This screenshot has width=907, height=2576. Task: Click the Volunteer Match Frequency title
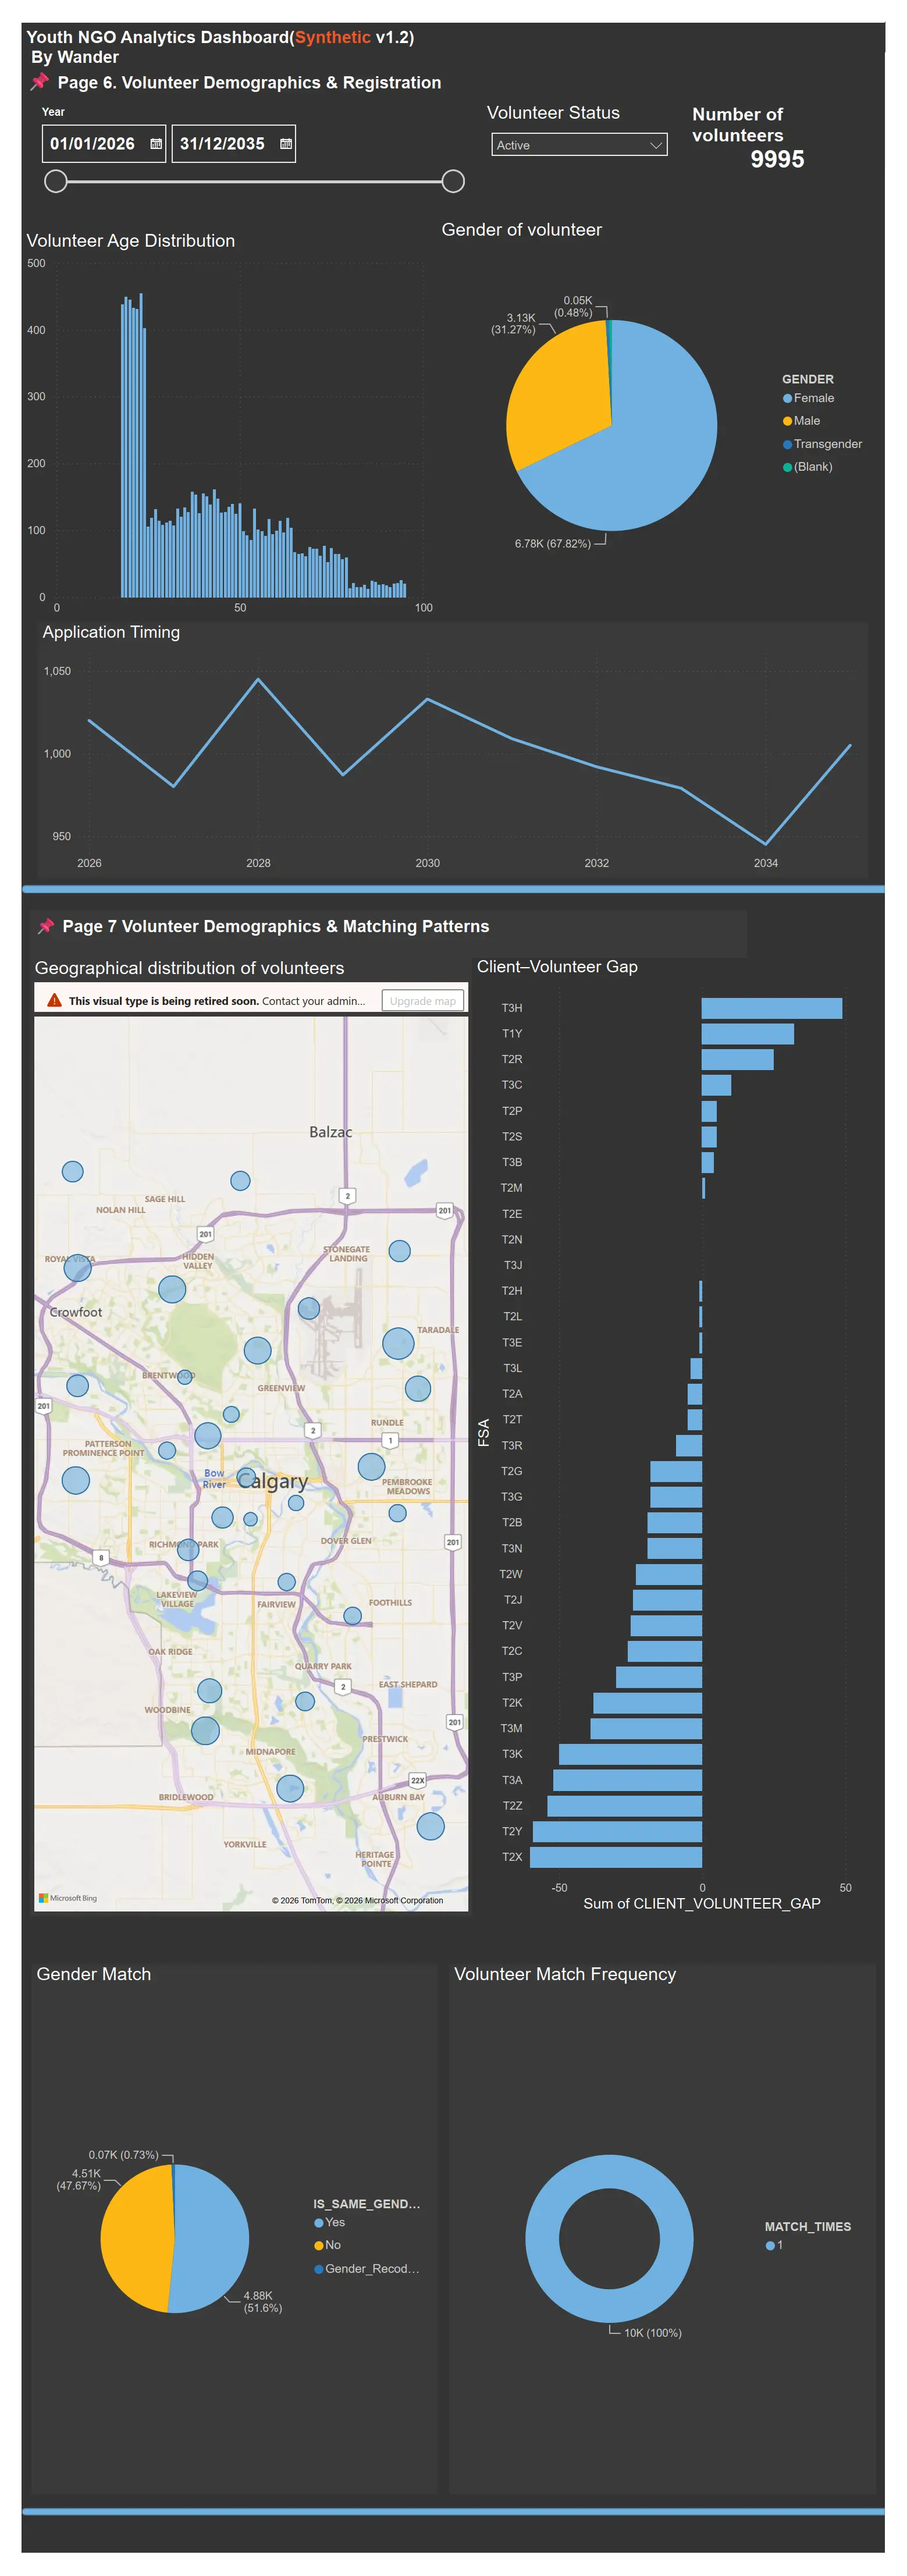click(565, 1974)
